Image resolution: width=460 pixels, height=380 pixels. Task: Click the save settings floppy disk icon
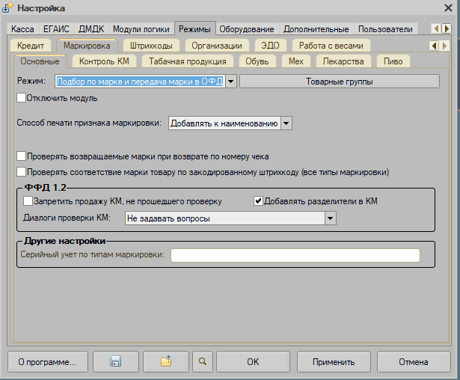coord(115,362)
